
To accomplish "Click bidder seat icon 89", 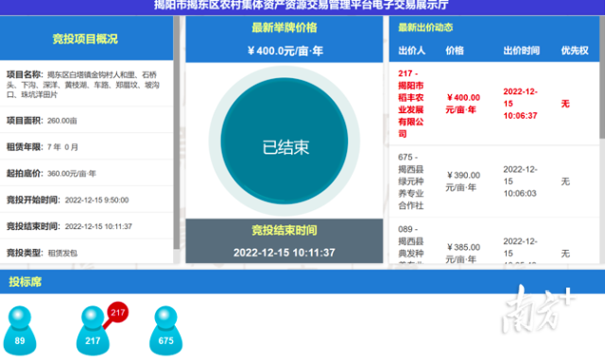I will [20, 330].
